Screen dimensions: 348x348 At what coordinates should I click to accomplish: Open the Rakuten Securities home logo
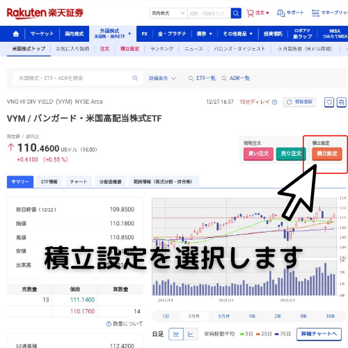tap(45, 13)
